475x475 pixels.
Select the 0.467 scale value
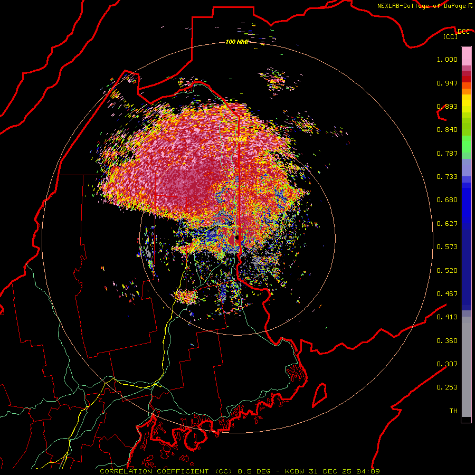(x=447, y=294)
